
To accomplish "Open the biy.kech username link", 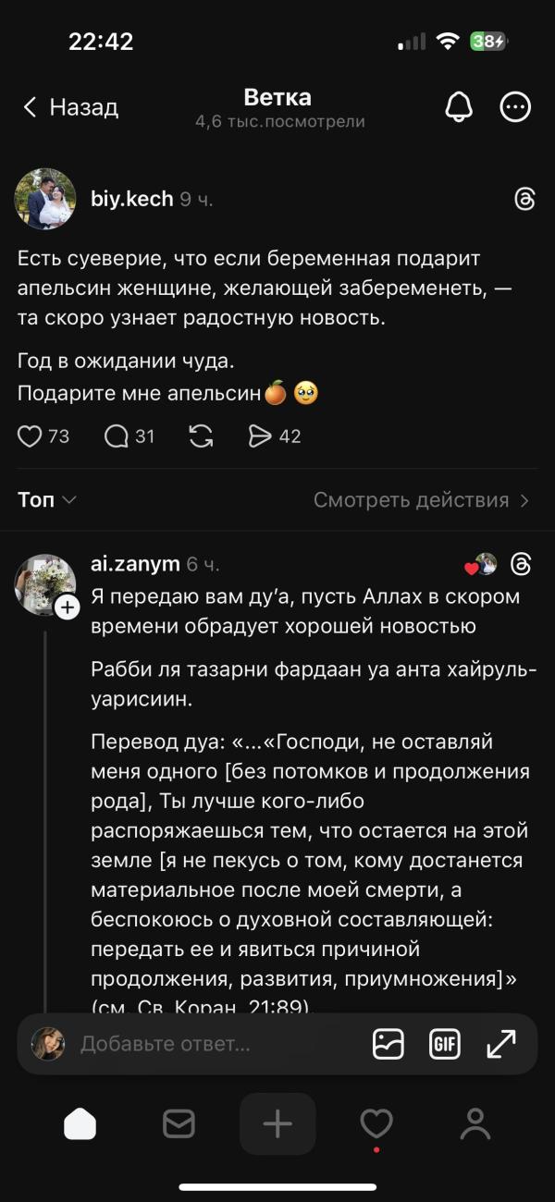I will click(131, 199).
